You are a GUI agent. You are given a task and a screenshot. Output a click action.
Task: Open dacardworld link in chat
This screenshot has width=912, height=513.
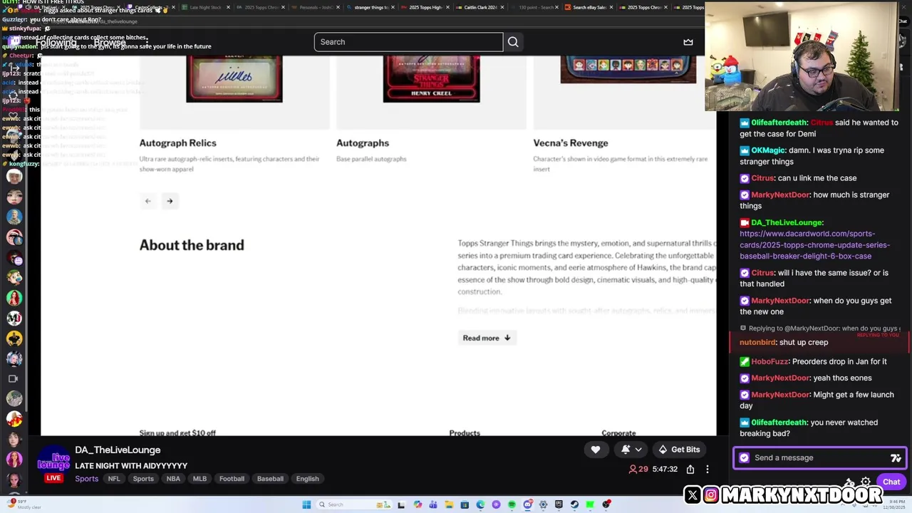pyautogui.click(x=814, y=244)
